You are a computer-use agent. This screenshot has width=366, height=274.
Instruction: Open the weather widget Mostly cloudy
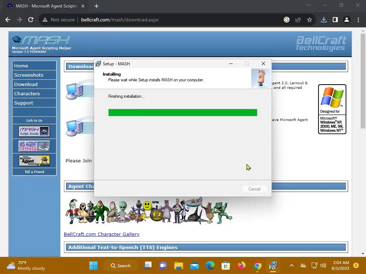(x=26, y=265)
